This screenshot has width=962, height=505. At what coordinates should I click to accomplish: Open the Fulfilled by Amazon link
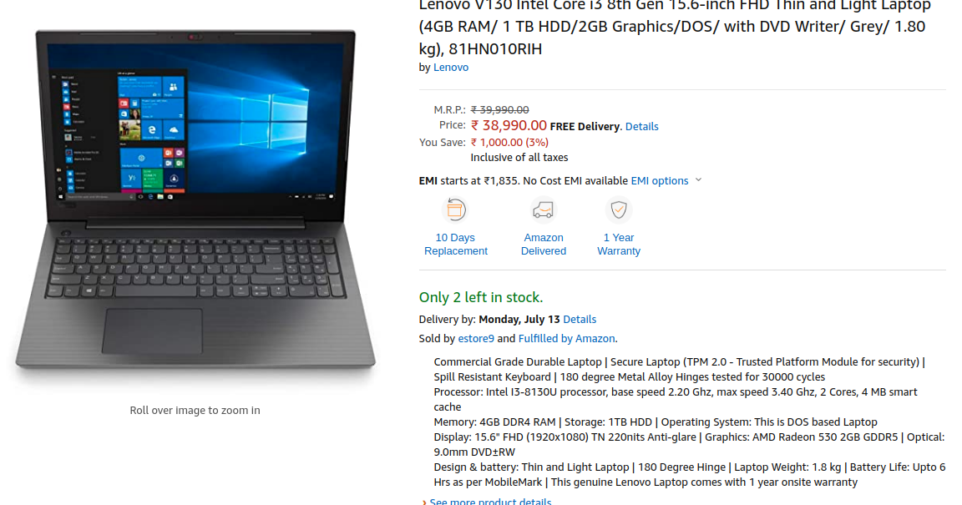566,339
